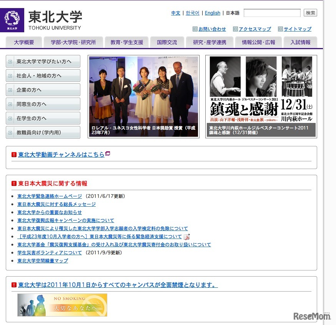Click the (2011/9/9更新) date text
336x325 pixels.
[103, 253]
